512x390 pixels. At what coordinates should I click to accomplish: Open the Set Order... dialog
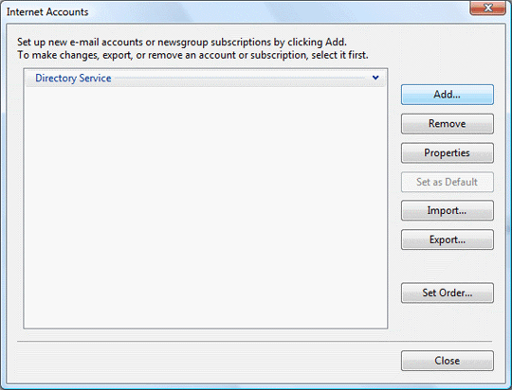(447, 292)
